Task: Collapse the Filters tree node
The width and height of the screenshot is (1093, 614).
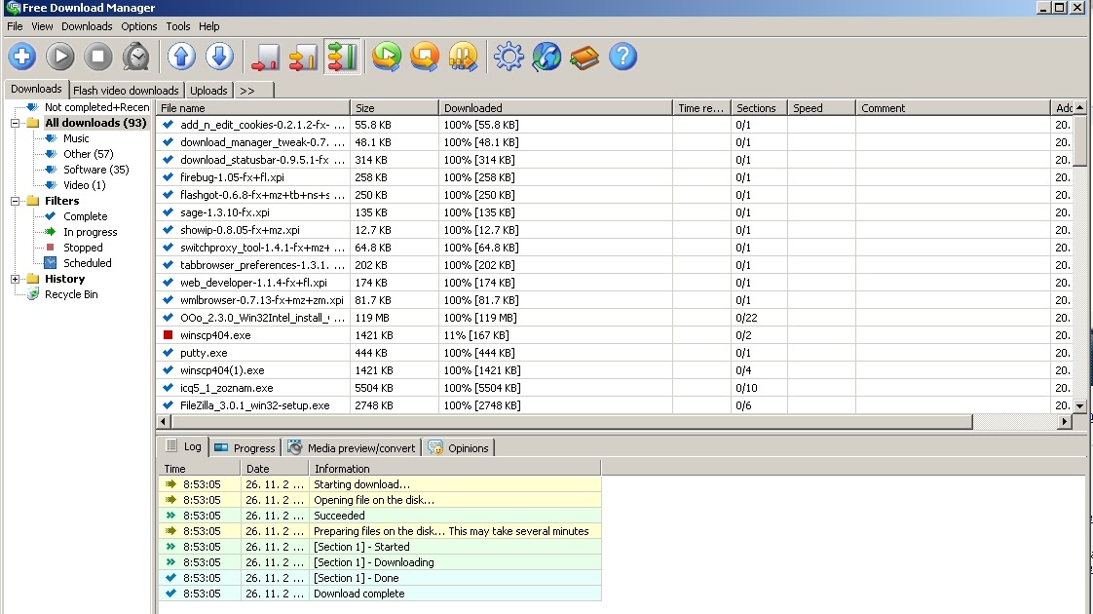Action: click(x=15, y=201)
